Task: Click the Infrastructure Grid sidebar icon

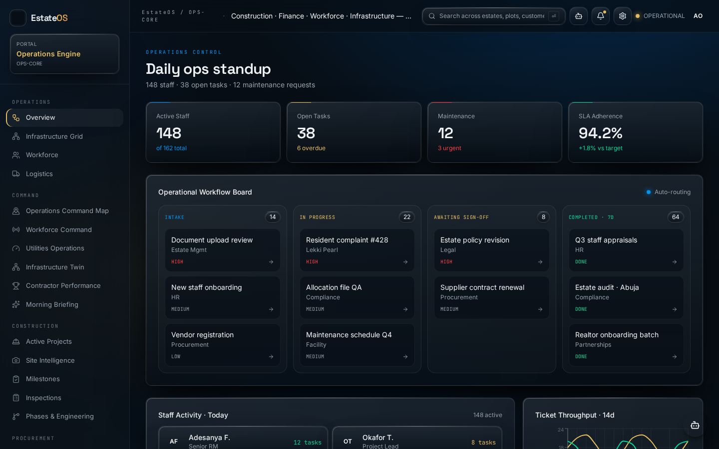Action: (x=16, y=136)
